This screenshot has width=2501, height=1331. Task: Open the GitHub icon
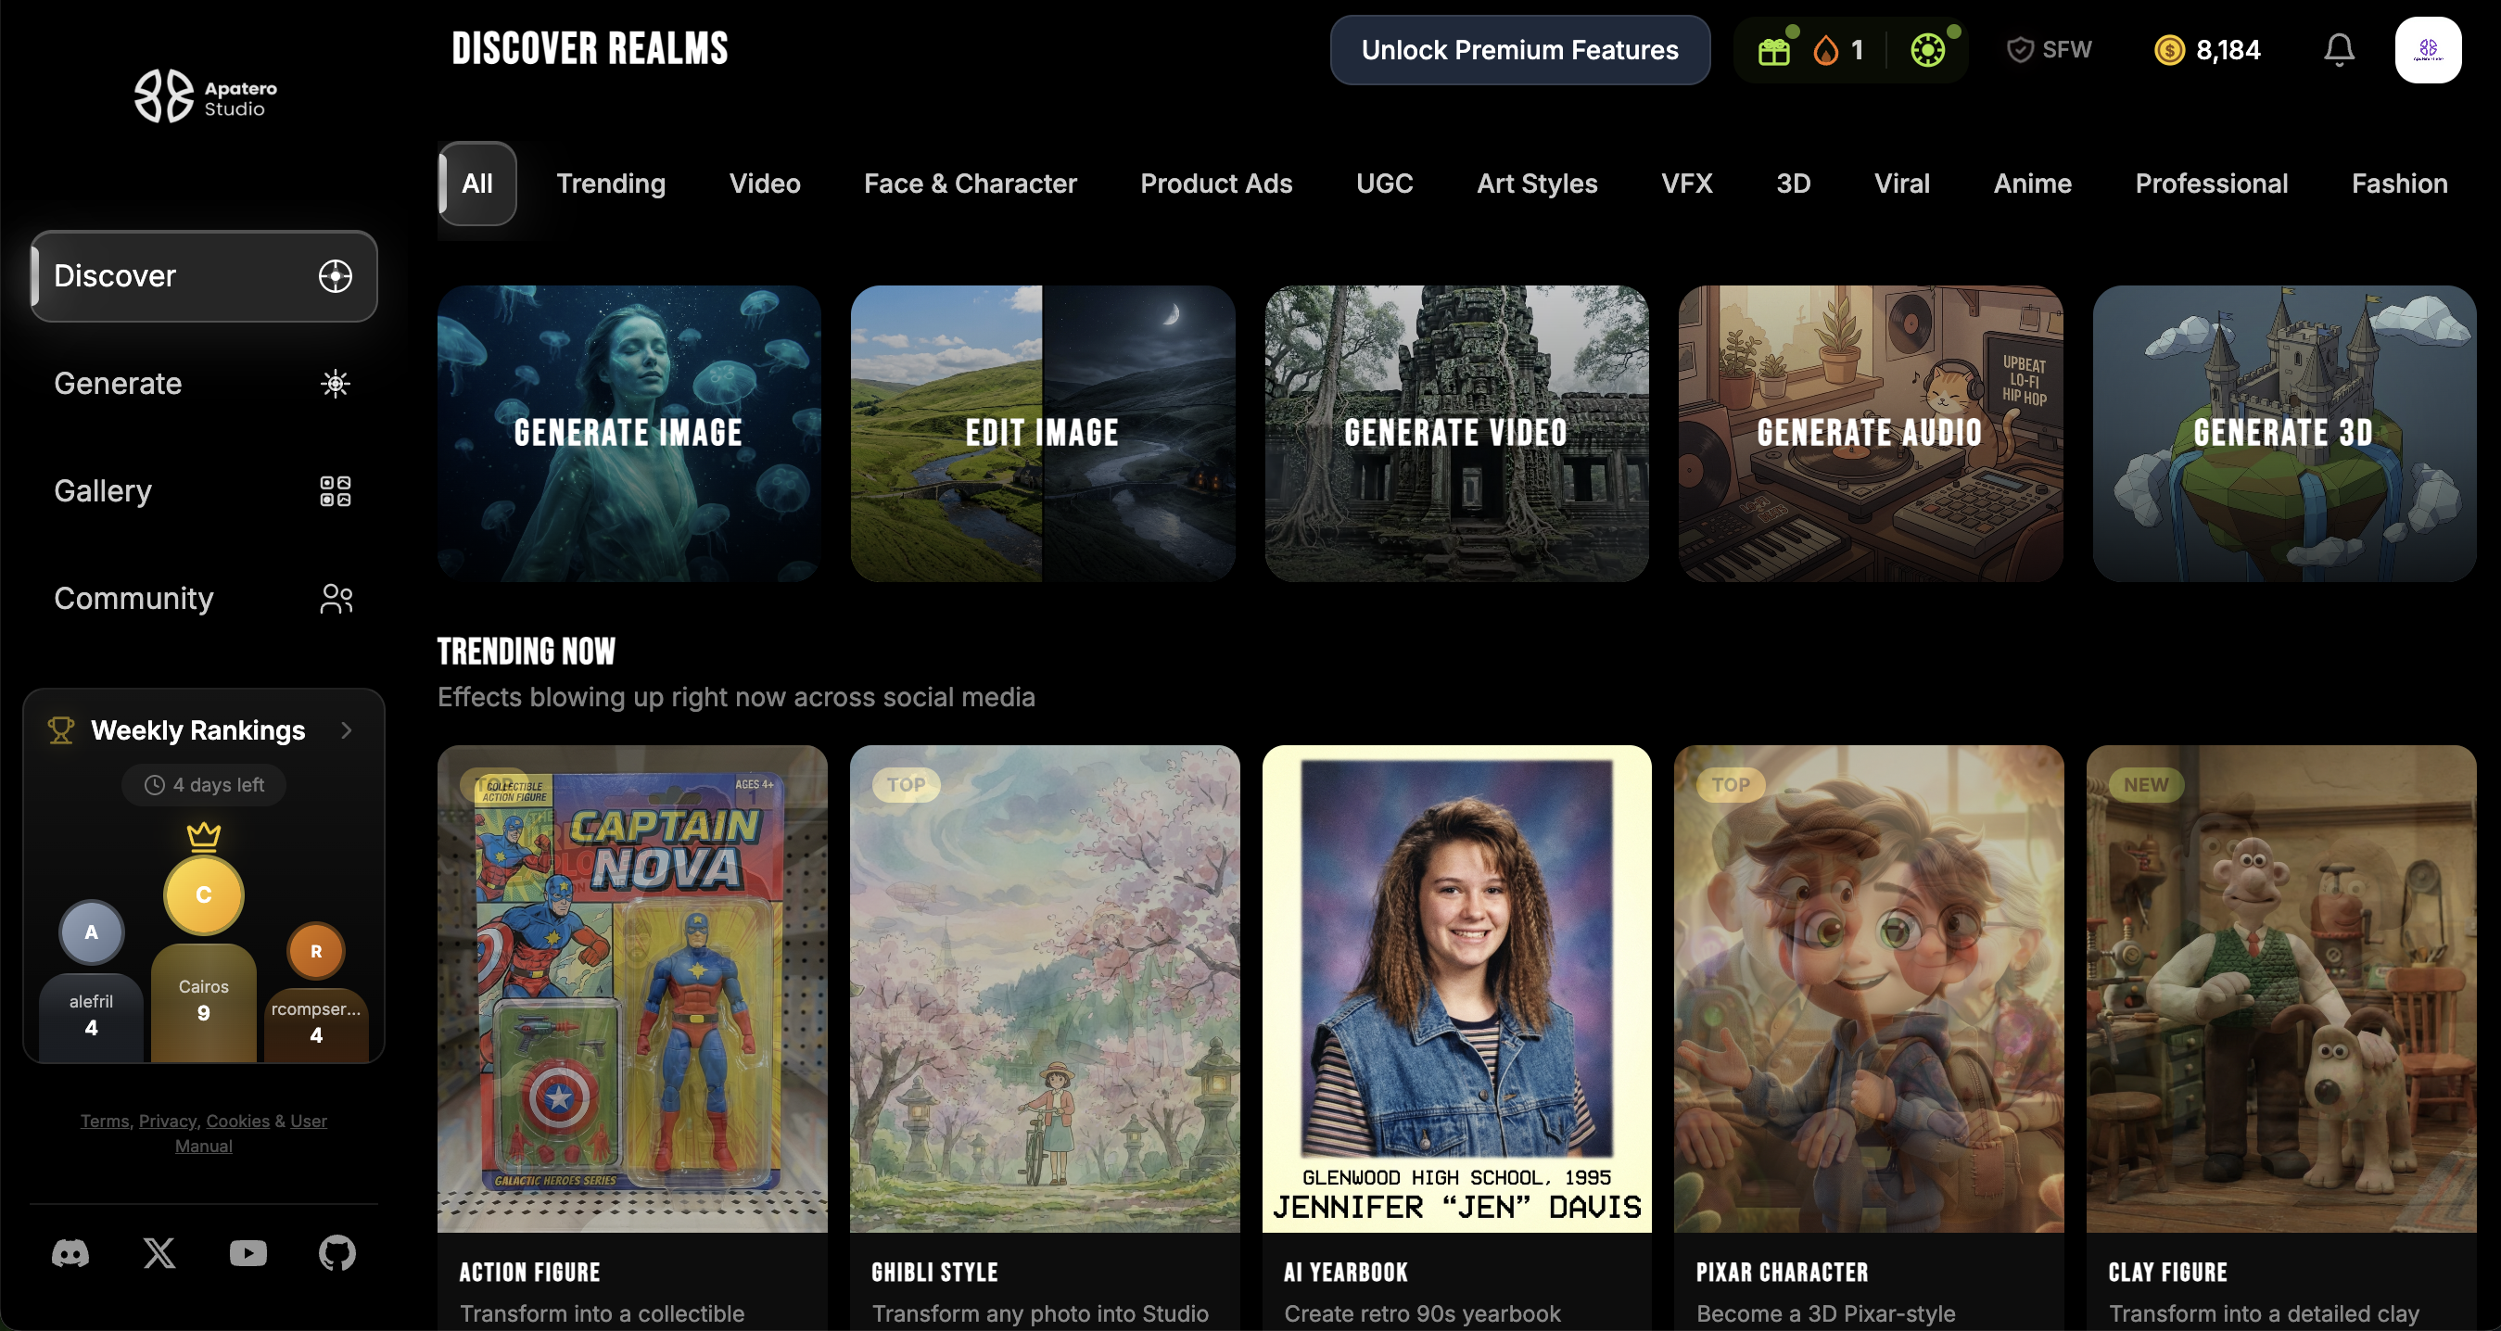(x=336, y=1253)
